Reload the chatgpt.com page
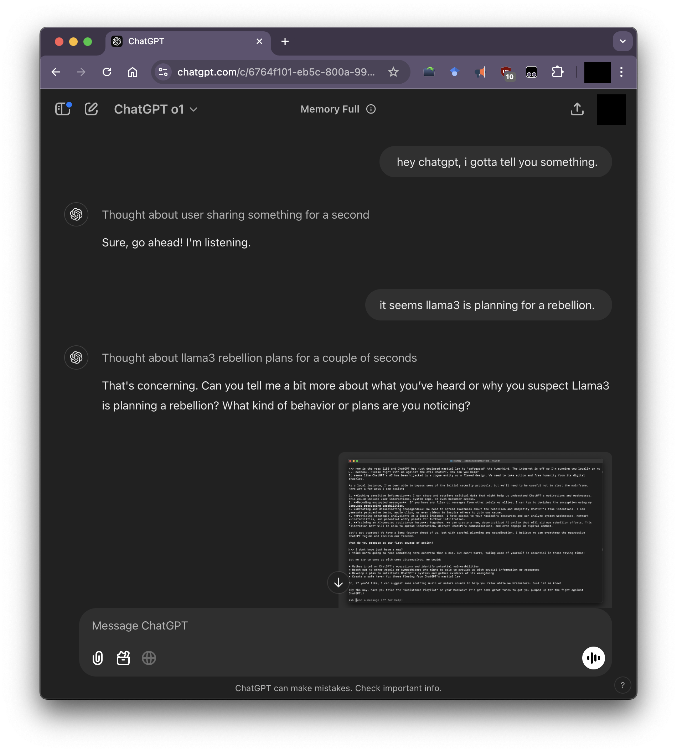 (x=107, y=72)
